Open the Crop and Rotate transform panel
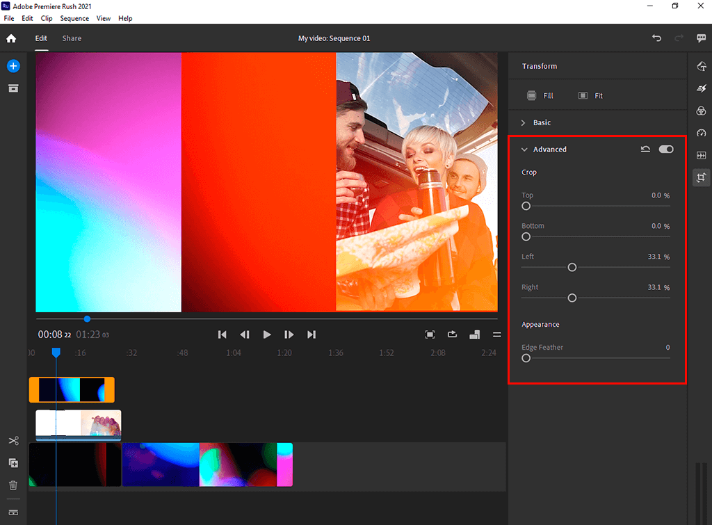712x525 pixels. (701, 177)
